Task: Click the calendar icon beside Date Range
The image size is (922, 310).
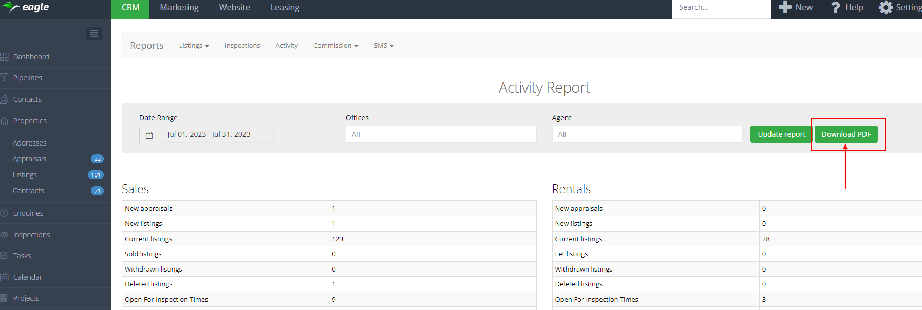Action: [x=149, y=135]
